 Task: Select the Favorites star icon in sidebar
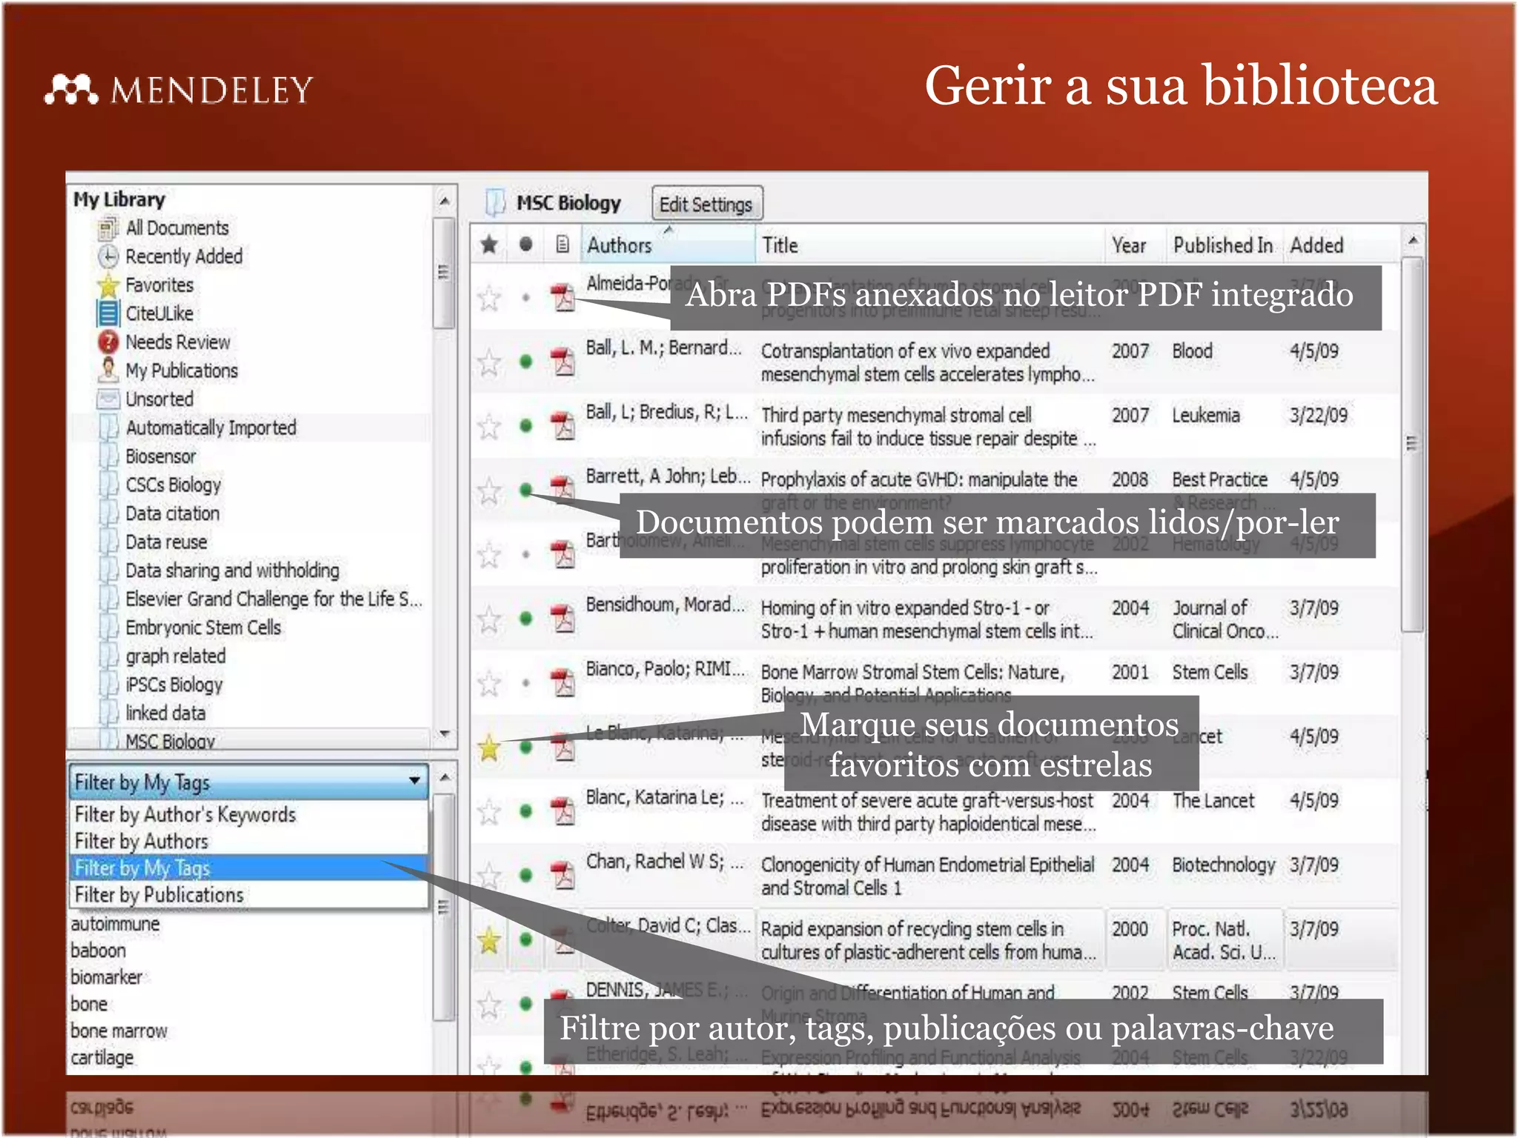(108, 285)
